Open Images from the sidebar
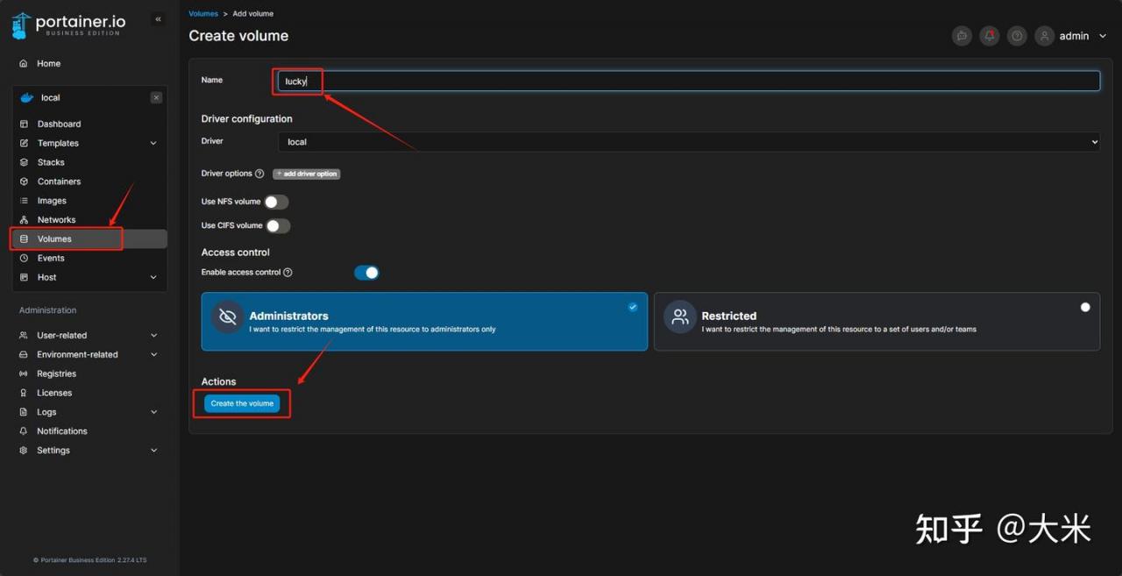Screen dimensions: 1122x576 tap(52, 202)
